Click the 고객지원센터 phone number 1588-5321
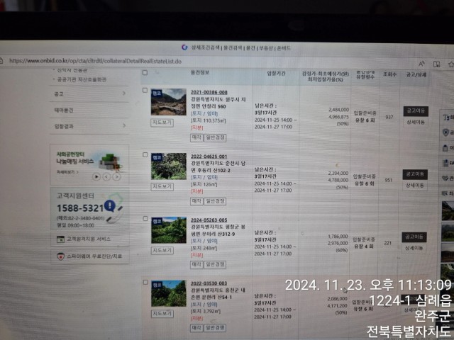Screen dimensions: 454x340 pyautogui.click(x=80, y=208)
